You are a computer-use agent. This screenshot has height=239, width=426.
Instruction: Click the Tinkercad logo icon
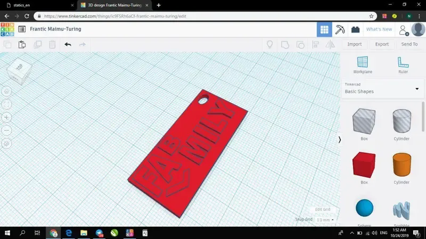tap(7, 29)
